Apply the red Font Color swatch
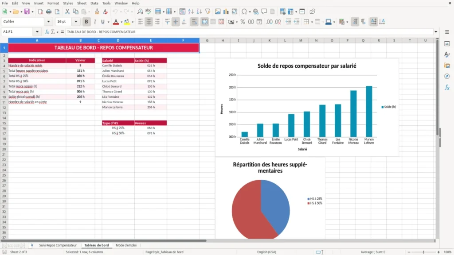 [x=116, y=22]
